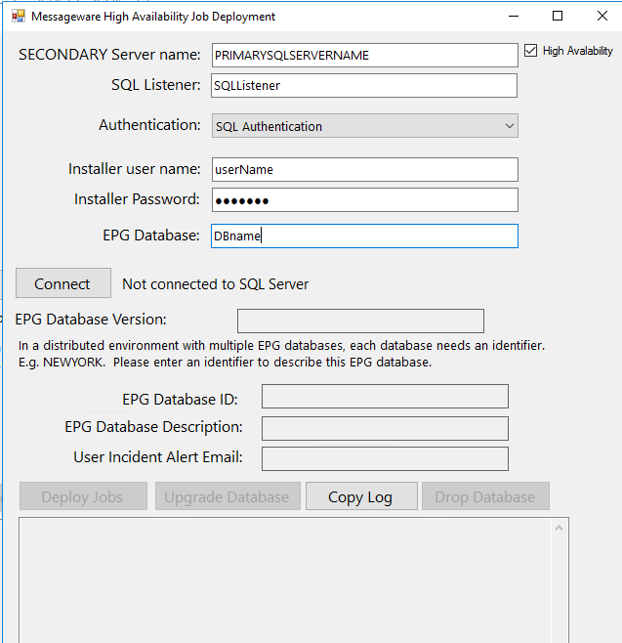Maximize the Job Deployment window

click(x=558, y=17)
